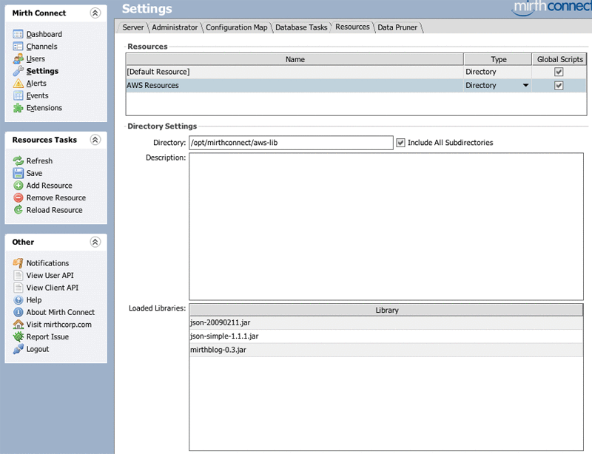Click the Settings text link in sidebar
This screenshot has height=454, width=592.
[42, 71]
